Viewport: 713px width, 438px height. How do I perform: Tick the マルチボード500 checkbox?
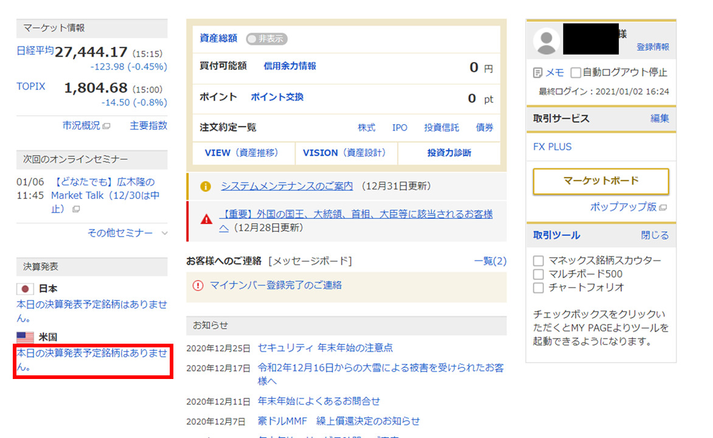click(x=538, y=274)
